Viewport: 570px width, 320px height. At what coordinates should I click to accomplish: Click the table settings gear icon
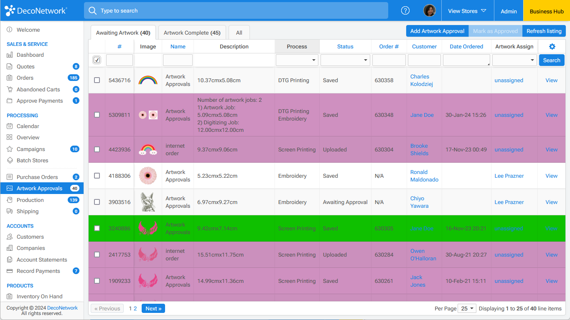552,47
